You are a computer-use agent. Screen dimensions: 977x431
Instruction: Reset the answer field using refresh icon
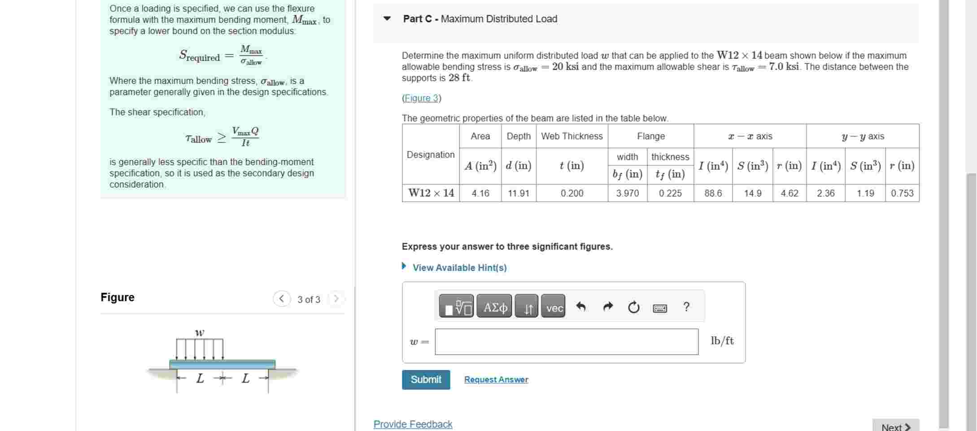[633, 306]
